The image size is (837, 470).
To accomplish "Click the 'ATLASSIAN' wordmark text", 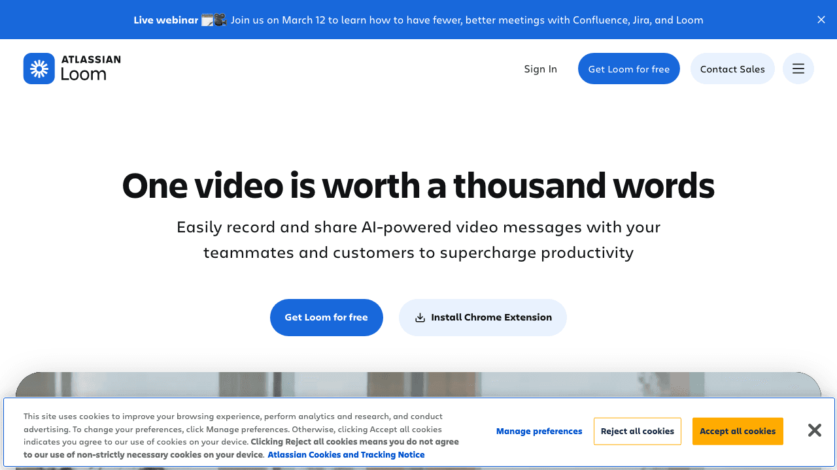I will pos(91,59).
